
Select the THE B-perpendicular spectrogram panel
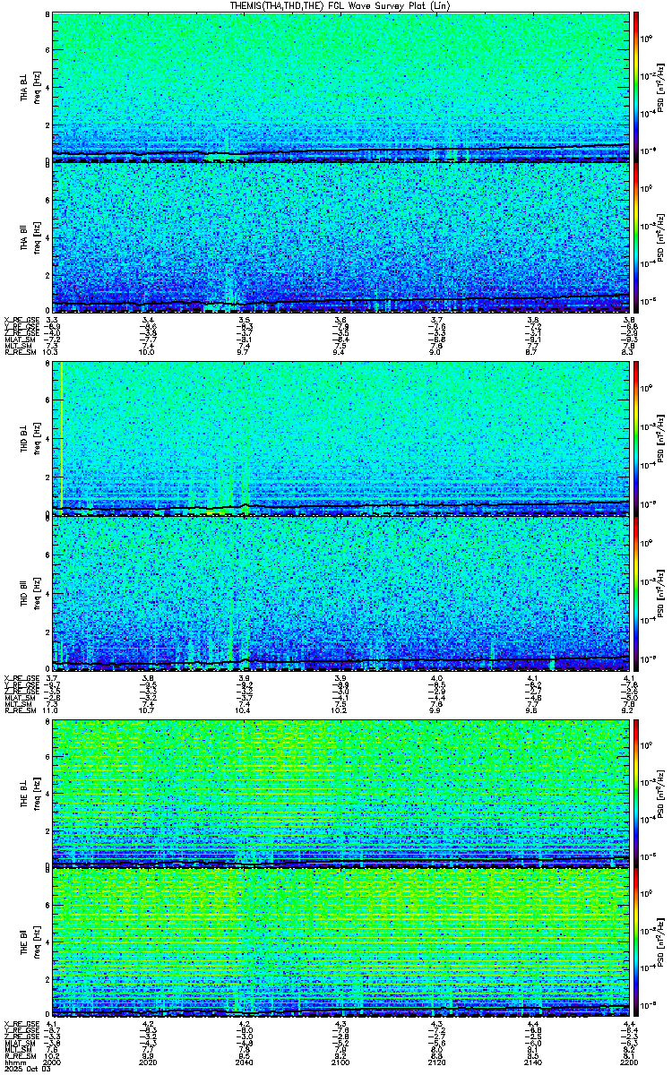pos(340,793)
